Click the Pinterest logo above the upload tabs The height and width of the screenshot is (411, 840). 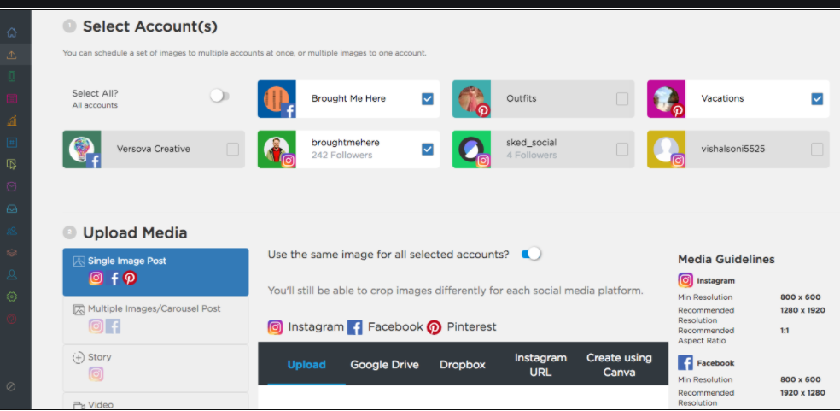point(434,327)
